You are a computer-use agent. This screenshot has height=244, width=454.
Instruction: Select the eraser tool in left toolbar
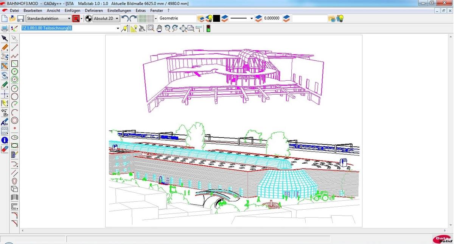(x=5, y=149)
